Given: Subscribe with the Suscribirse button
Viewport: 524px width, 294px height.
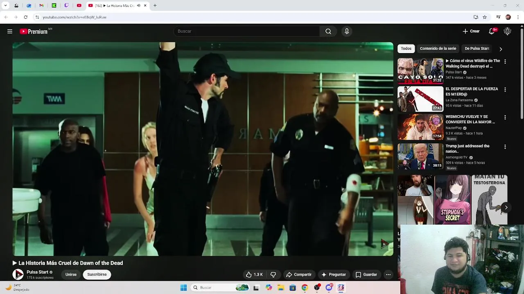Looking at the screenshot, I should [x=97, y=274].
